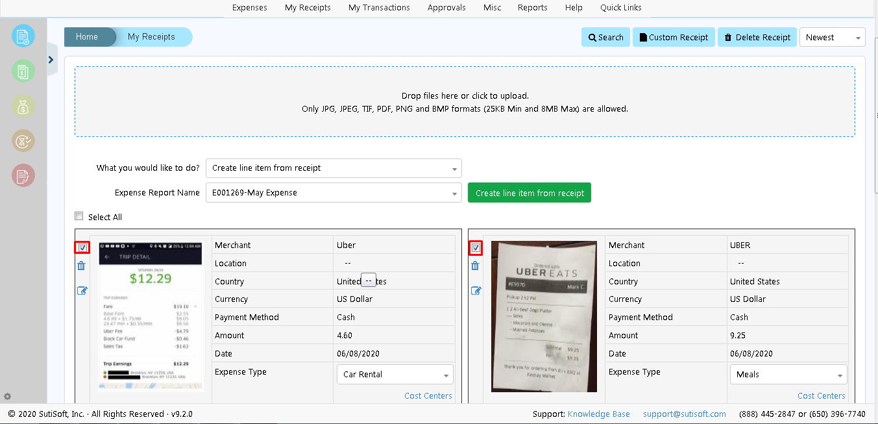878x424 pixels.
Task: Select the red edit-document sidebar icon
Action: click(x=23, y=175)
